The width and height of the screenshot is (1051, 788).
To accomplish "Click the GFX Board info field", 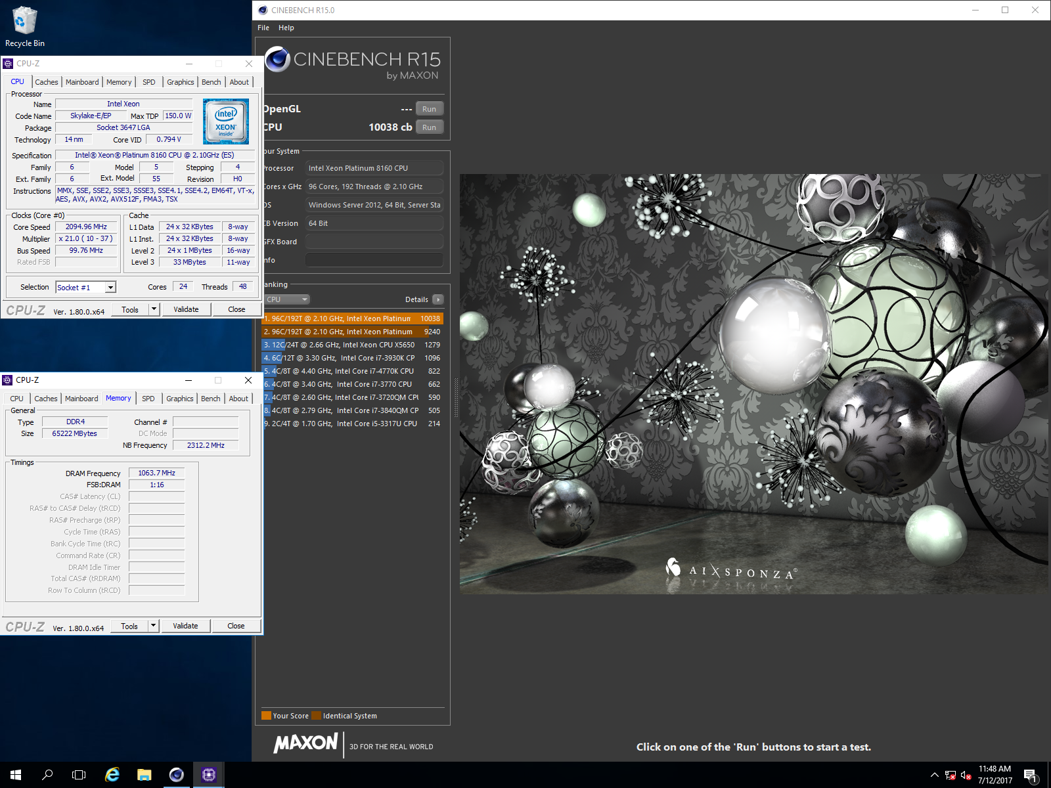I will [374, 242].
